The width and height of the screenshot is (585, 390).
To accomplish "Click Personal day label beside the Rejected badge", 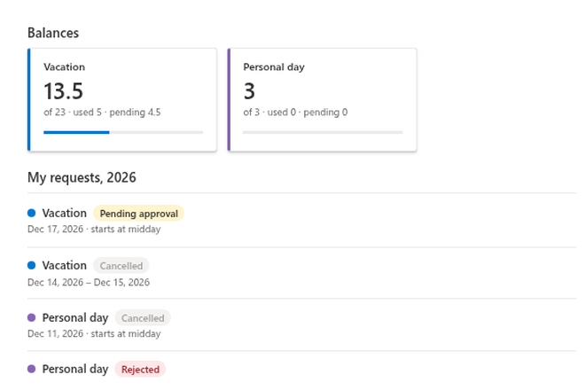I will pyautogui.click(x=75, y=369).
